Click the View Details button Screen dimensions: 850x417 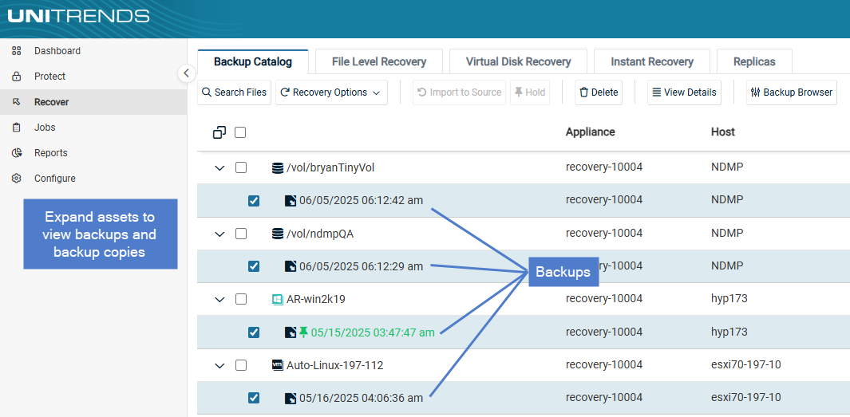coord(684,92)
